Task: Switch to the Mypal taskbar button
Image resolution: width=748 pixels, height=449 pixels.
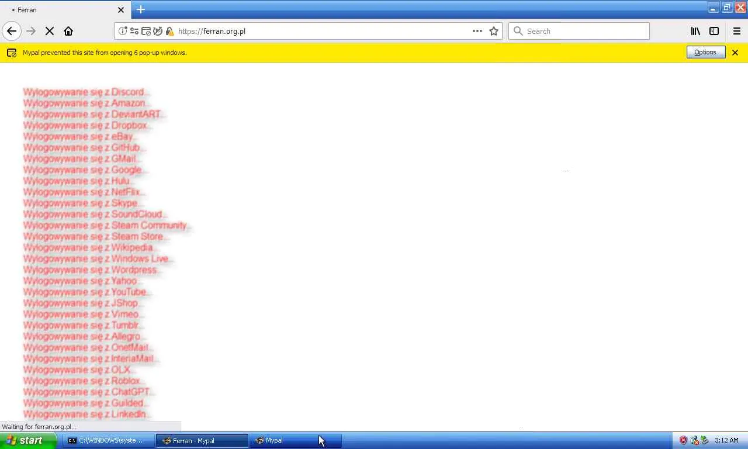Action: 296,440
